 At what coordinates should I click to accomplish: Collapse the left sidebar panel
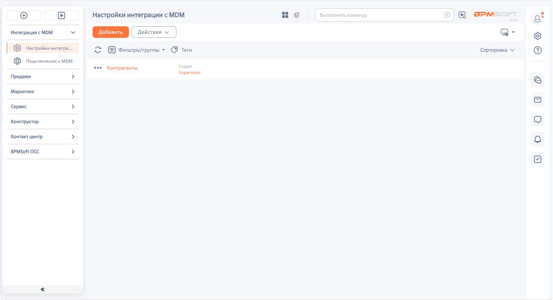pos(43,289)
